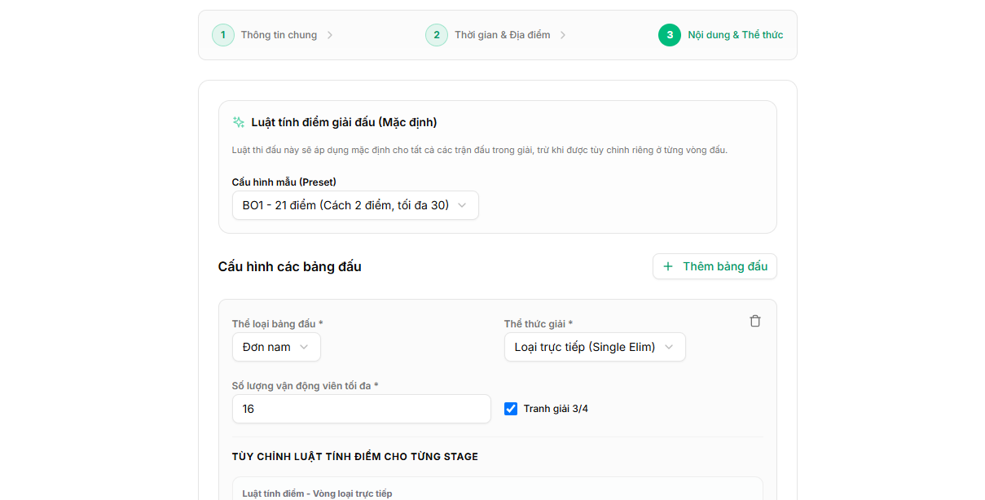This screenshot has width=985, height=500.
Task: Click the Cấu hình các bảng đấu heading
Action: (x=290, y=266)
